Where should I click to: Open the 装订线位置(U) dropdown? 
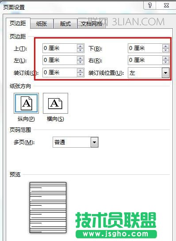[165, 73]
